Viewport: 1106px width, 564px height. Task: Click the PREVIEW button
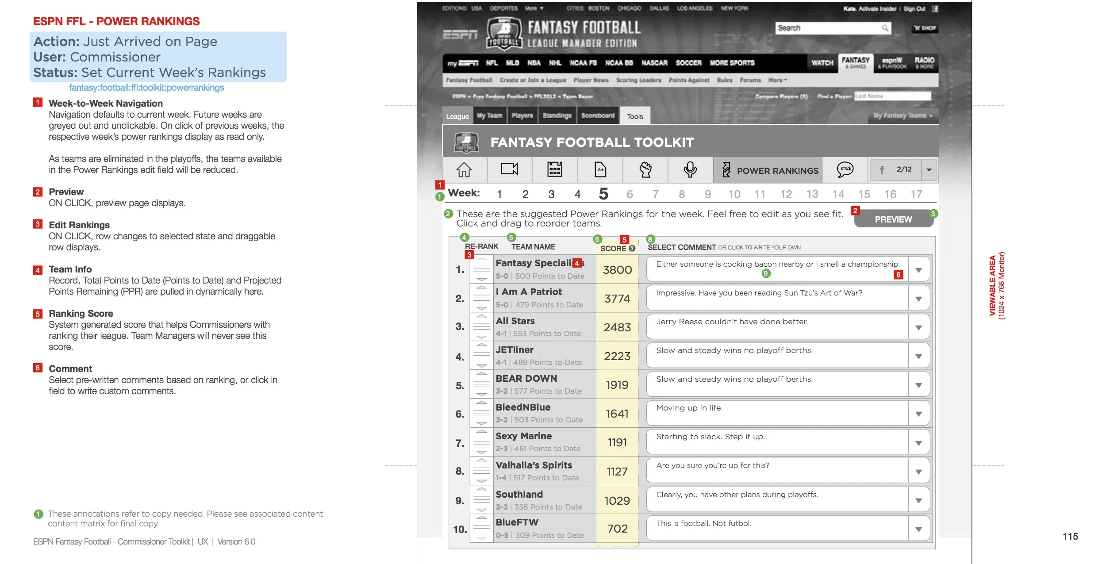point(893,219)
